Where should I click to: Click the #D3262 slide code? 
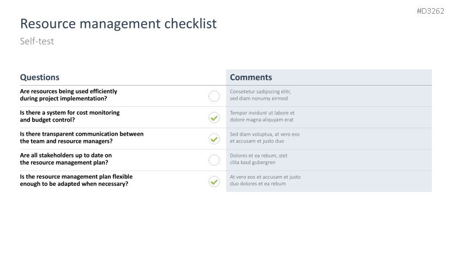click(431, 11)
